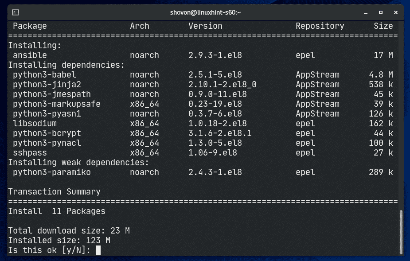The height and width of the screenshot is (261, 410).
Task: Click the 'Transaction Summary' heading
Action: tap(54, 192)
